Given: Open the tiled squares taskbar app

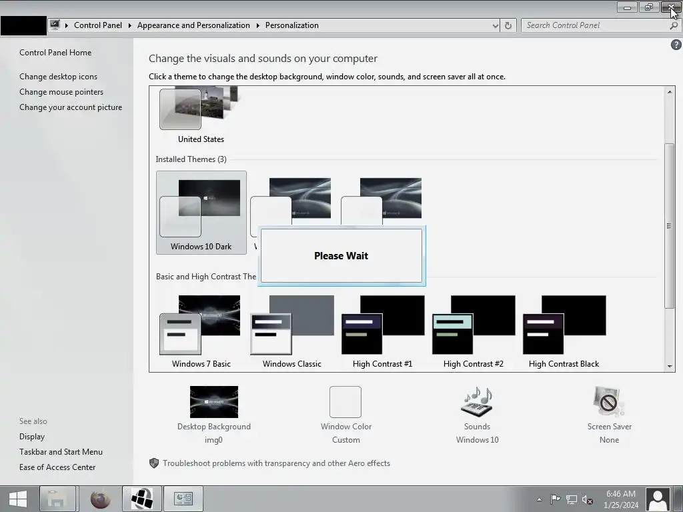Looking at the screenshot, I should (142, 499).
